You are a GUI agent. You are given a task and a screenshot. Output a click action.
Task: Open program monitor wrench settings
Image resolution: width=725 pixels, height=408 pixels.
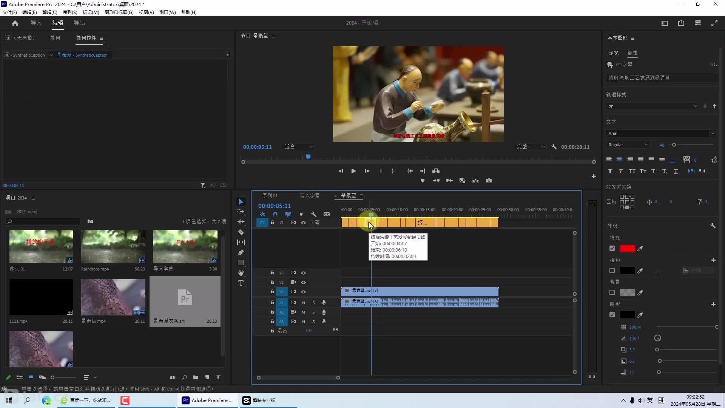(554, 147)
